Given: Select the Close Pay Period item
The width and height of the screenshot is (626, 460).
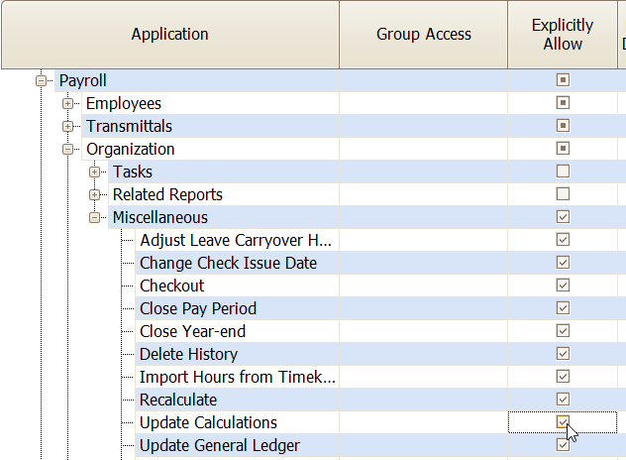Looking at the screenshot, I should coord(198,308).
